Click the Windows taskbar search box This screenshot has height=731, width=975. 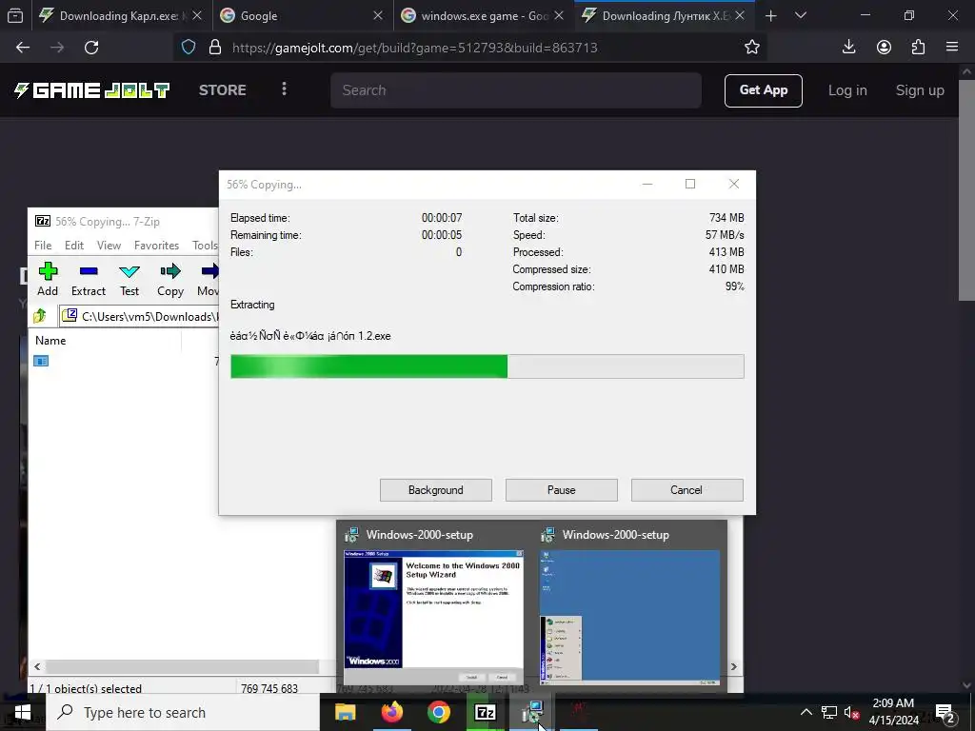point(184,712)
